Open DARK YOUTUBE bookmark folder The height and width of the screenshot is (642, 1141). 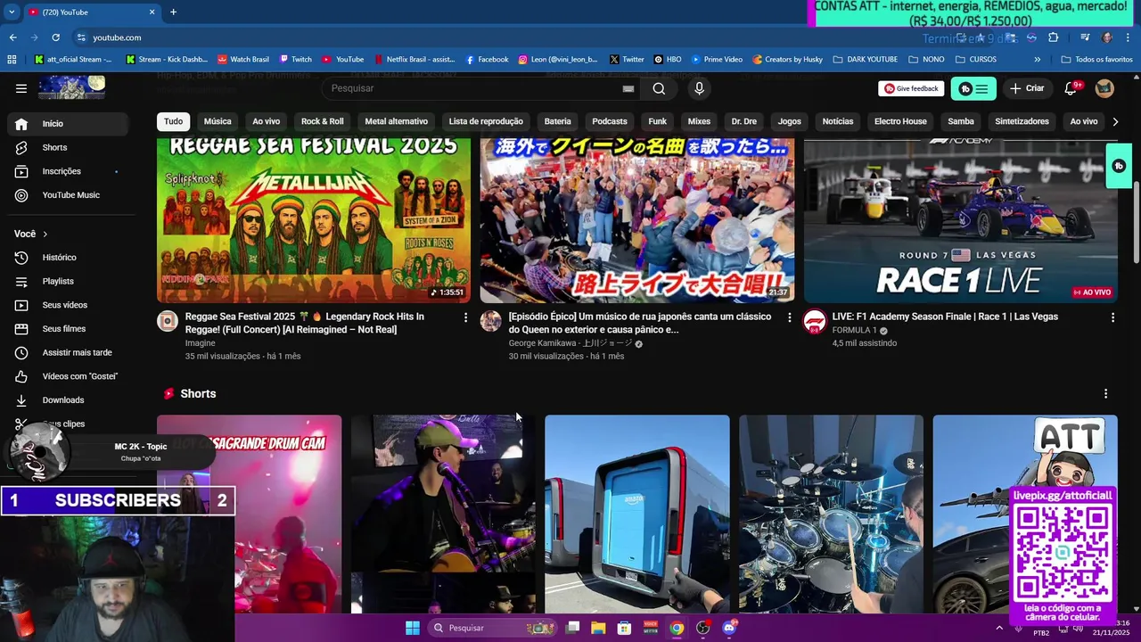[865, 60]
